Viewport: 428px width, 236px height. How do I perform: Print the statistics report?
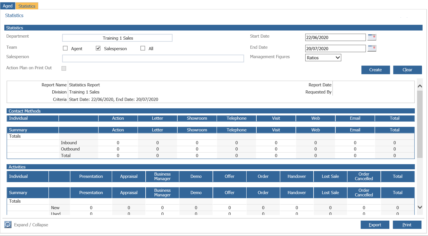407,225
